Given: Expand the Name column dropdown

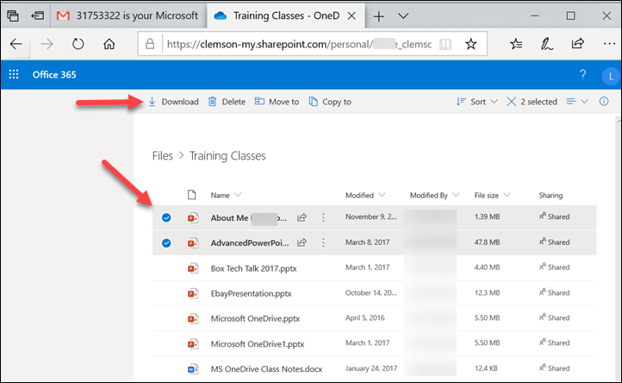Looking at the screenshot, I should 238,195.
